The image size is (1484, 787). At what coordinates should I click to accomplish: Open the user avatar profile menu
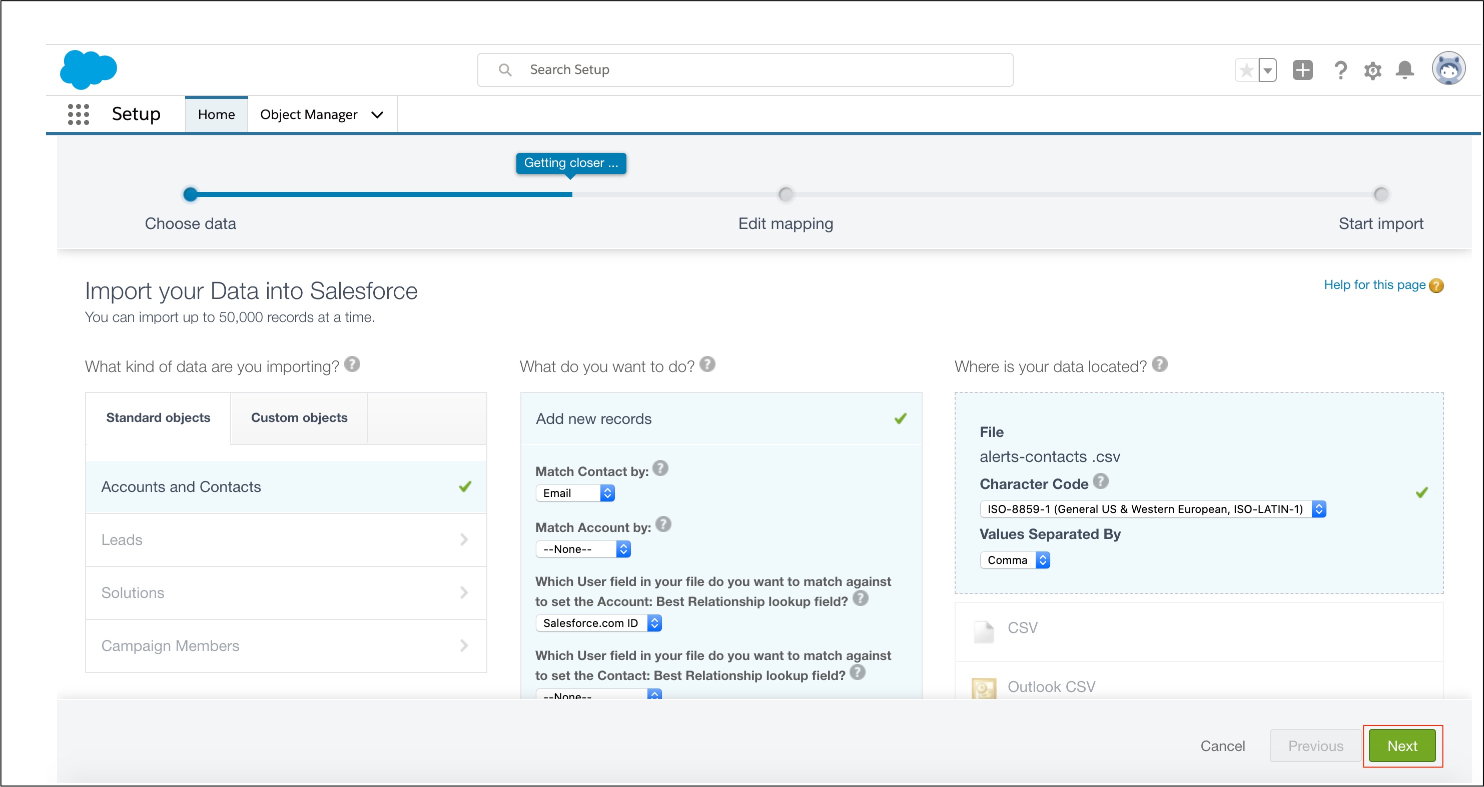click(1448, 69)
